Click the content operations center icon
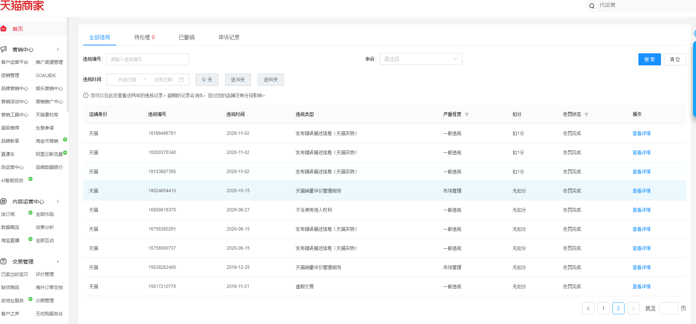This screenshot has height=324, width=696. [3, 201]
